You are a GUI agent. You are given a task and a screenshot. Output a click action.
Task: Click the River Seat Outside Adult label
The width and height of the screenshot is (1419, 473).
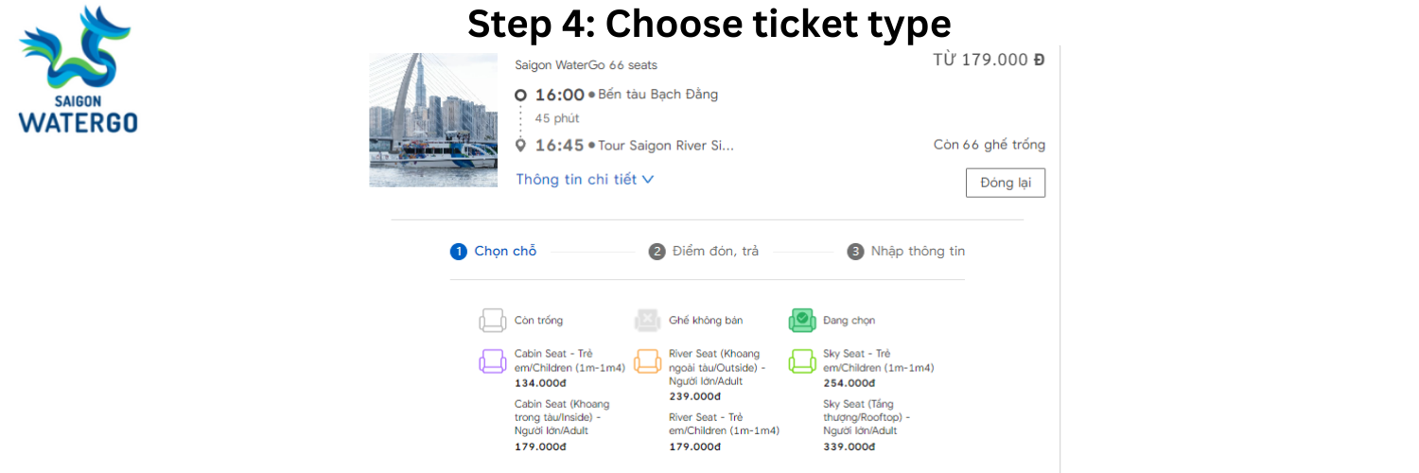point(717,367)
